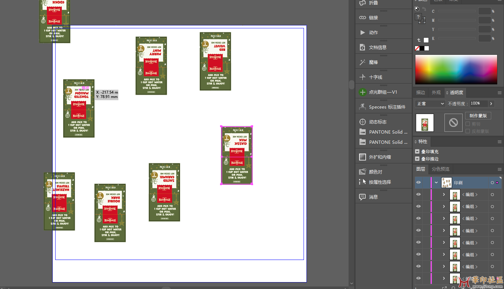Toggle the 叠印填充 checkbox
Screen dimensions: 504x289
click(x=417, y=152)
